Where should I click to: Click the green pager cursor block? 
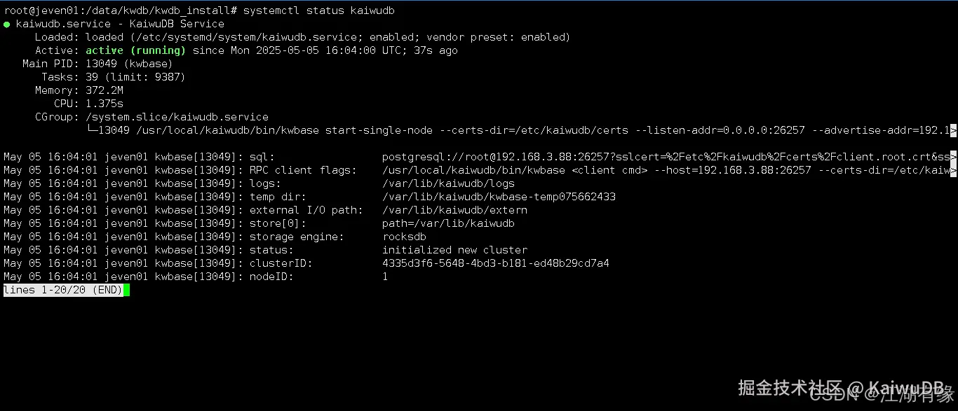pyautogui.click(x=126, y=290)
